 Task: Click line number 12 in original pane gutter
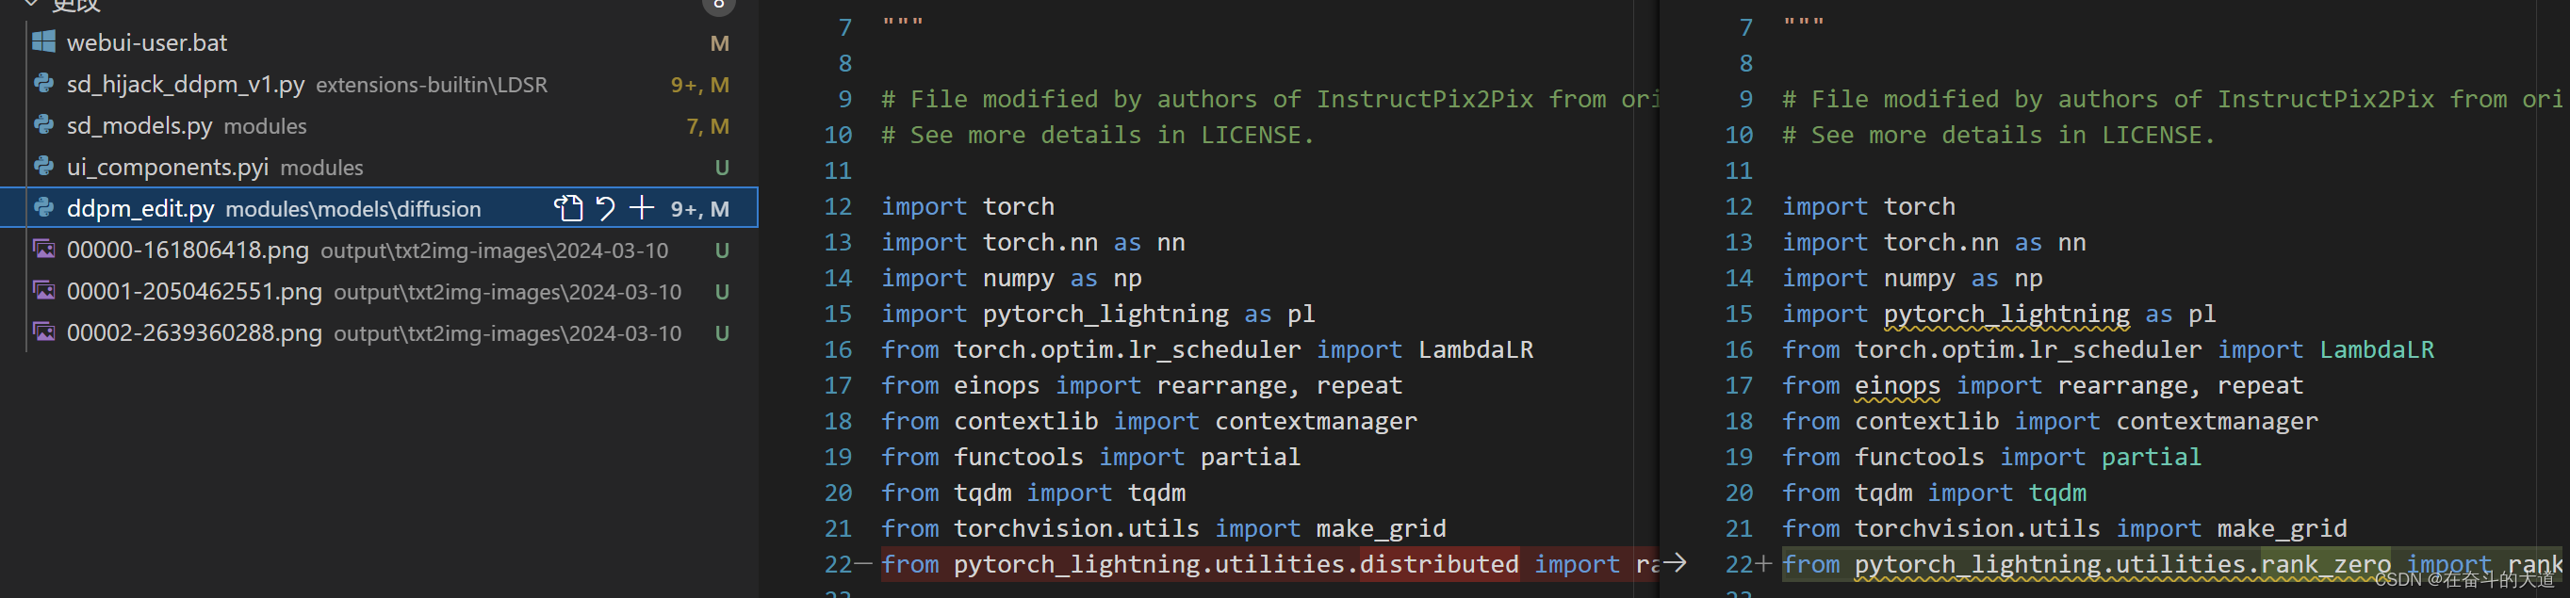(838, 206)
